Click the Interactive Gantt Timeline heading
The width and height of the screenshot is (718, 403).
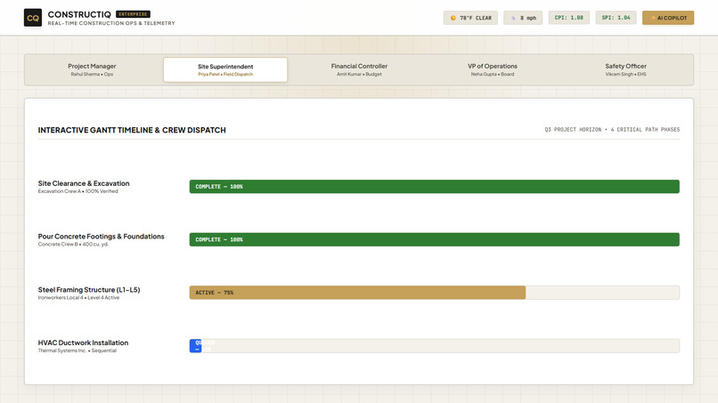[x=132, y=130]
